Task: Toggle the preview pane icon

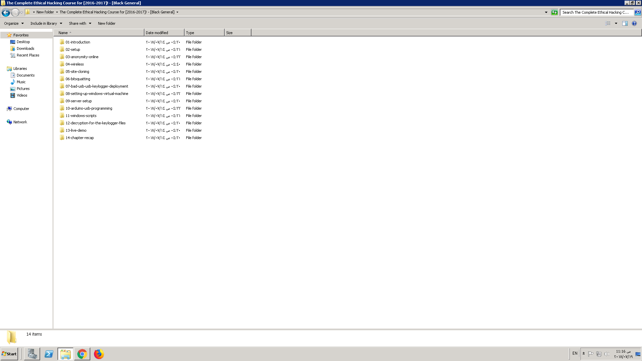Action: 625,23
